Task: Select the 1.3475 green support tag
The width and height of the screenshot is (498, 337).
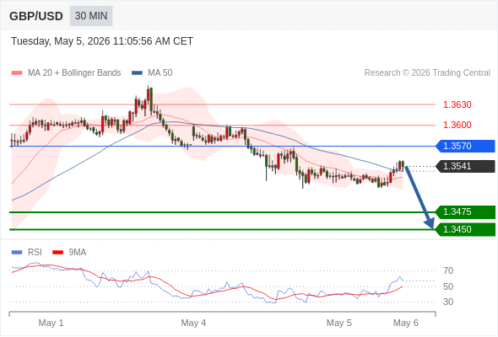Action: tap(465, 211)
